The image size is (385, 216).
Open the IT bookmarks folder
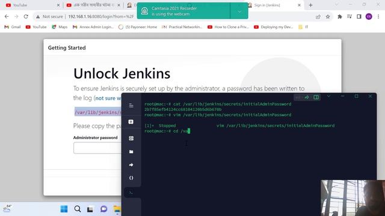303,27
